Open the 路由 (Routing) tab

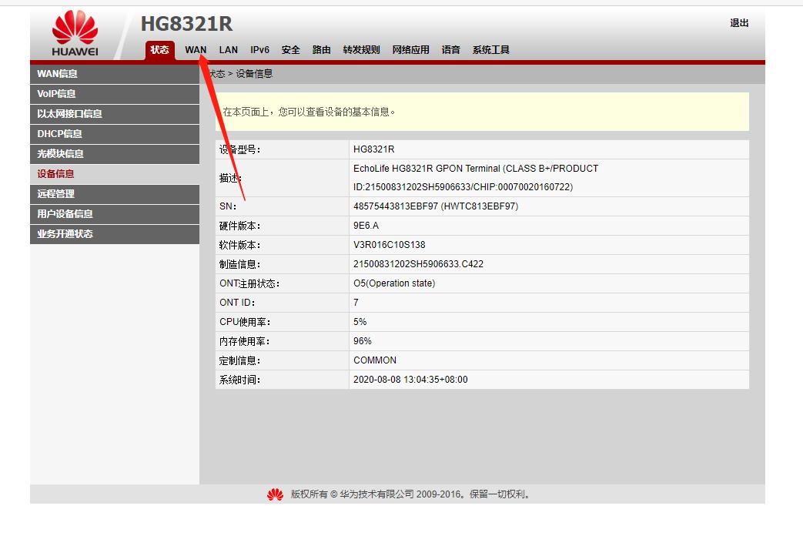coord(321,49)
